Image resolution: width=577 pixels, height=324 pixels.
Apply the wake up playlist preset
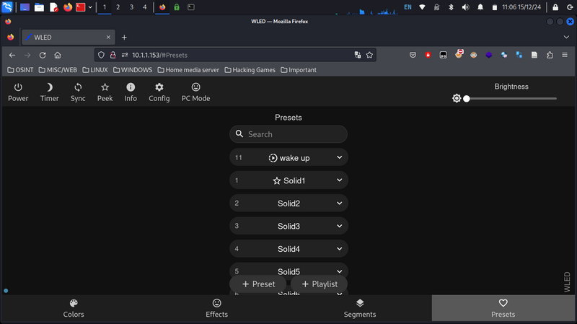pyautogui.click(x=288, y=157)
